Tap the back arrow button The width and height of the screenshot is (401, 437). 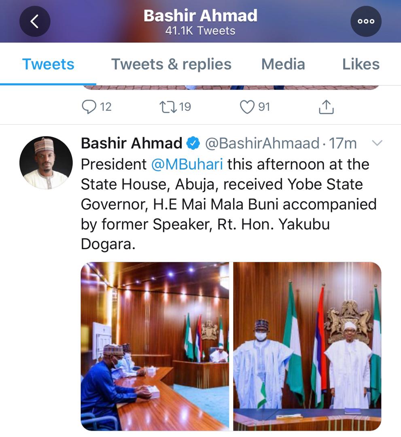pos(35,21)
